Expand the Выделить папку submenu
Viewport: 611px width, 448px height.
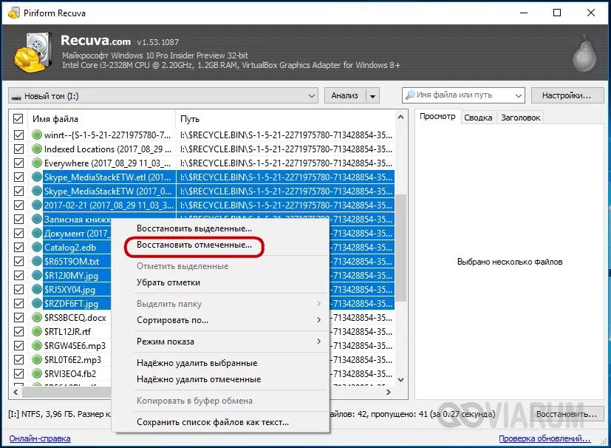pos(318,304)
